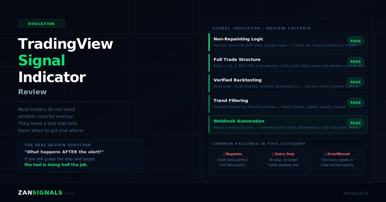Click 'chop and low quality' text
Screen dimensions: 386x202
[x=337, y=165]
